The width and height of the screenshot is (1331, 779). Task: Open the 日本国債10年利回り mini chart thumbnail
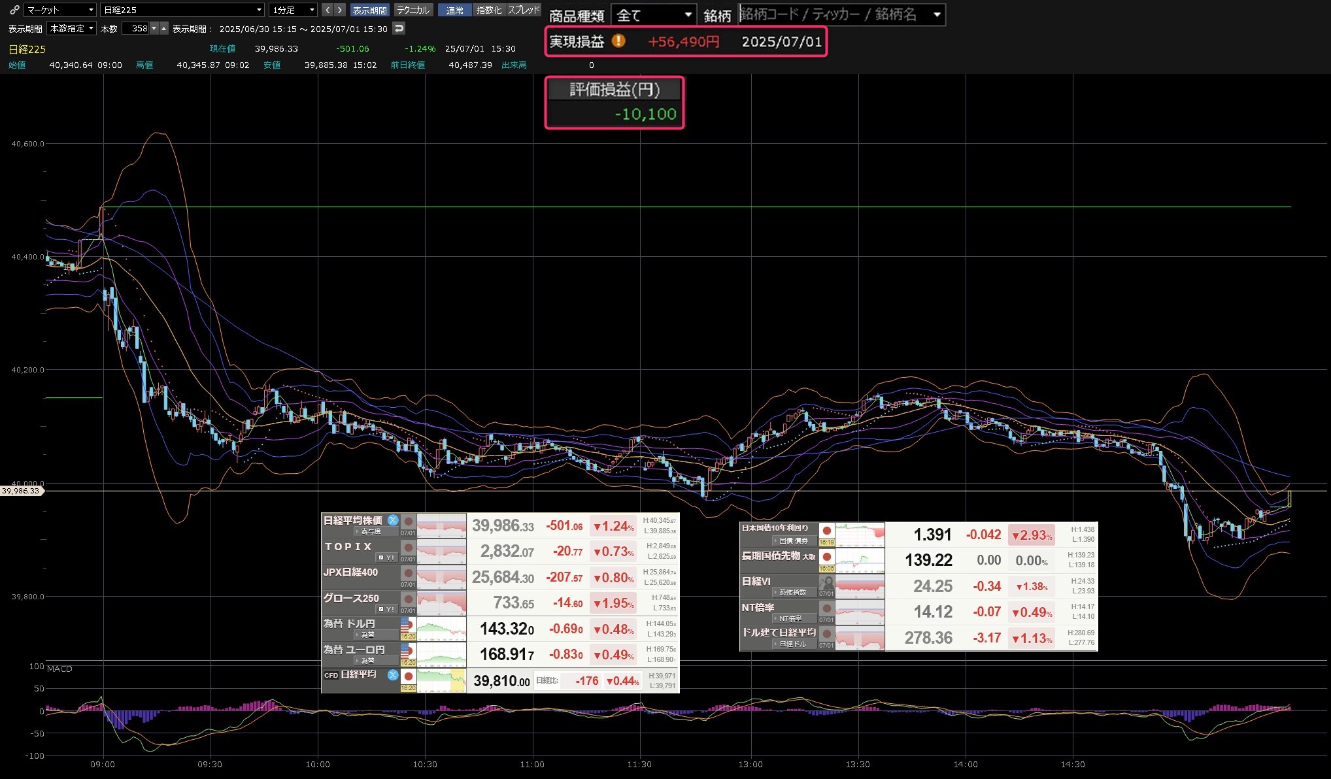pyautogui.click(x=860, y=535)
